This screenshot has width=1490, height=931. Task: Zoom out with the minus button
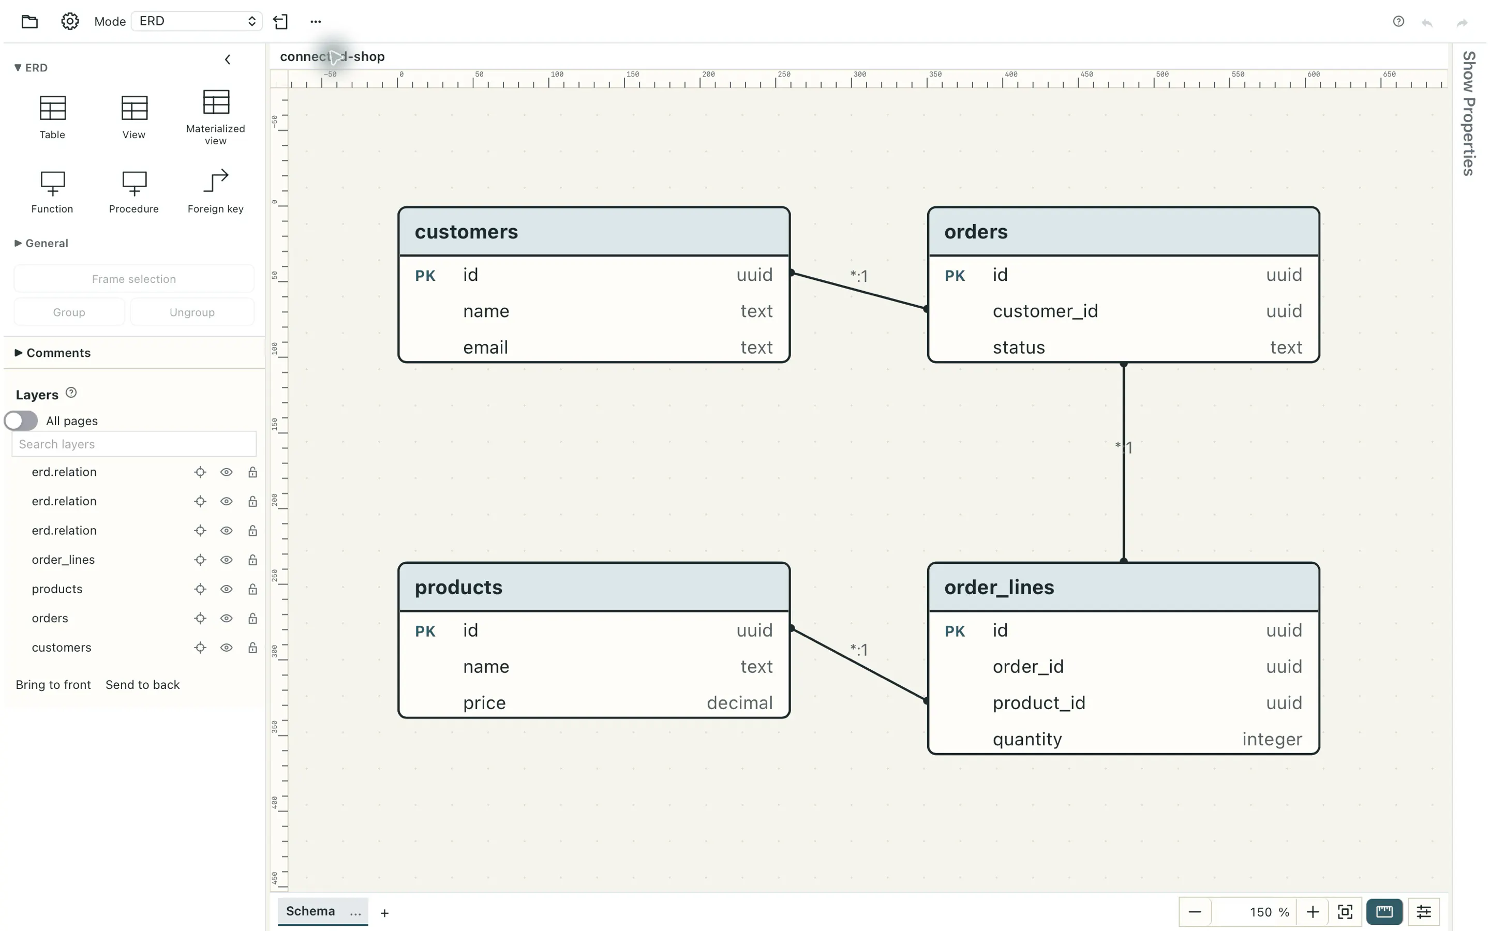pos(1195,912)
